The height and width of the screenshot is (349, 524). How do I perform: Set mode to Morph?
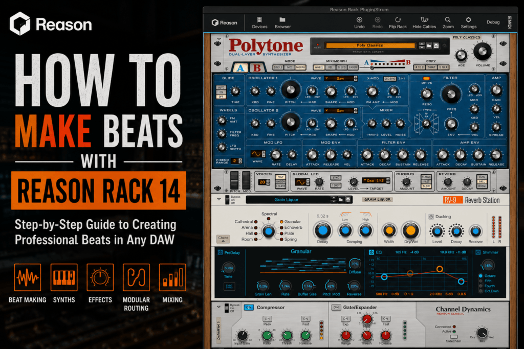[x=300, y=67]
